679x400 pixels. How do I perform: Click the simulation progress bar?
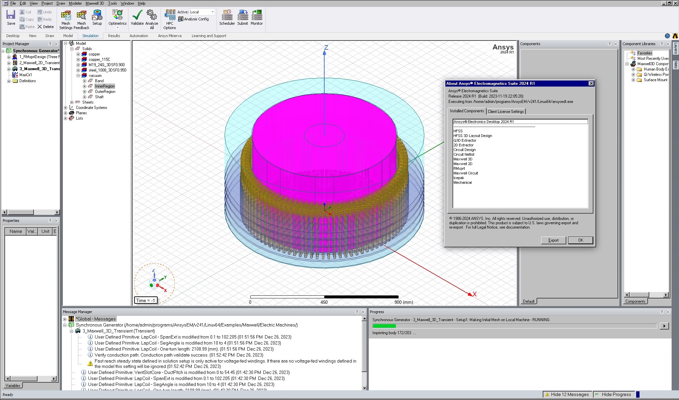(x=514, y=326)
